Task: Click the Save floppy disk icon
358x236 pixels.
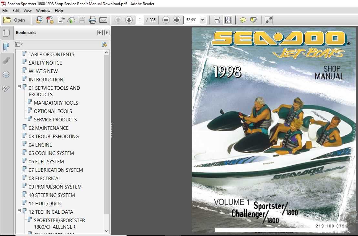Action: 82,20
